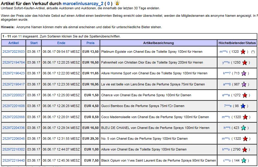Screen dimensions: 258x167
Task: Select the price EUR 29,30
Action: pyautogui.click(x=90, y=139)
